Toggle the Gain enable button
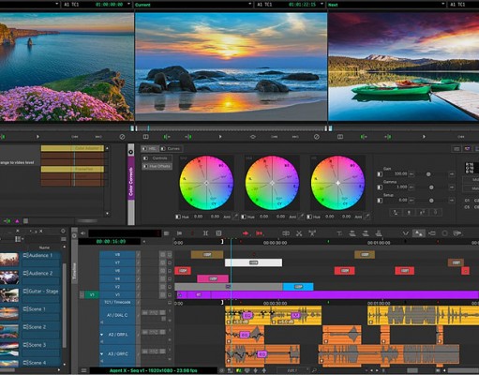The width and height of the screenshot is (479, 375). tap(380, 174)
